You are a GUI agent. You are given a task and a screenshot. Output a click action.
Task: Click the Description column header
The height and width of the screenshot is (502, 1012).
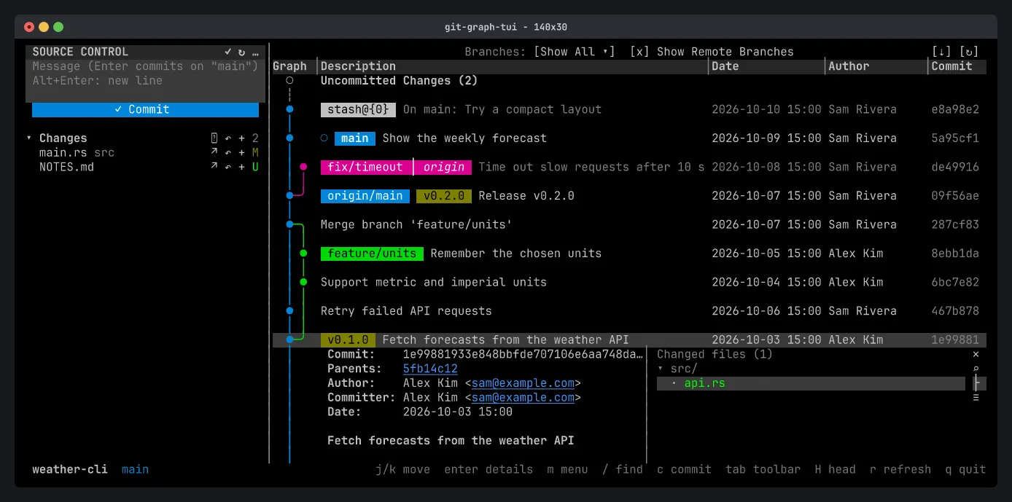coord(358,66)
